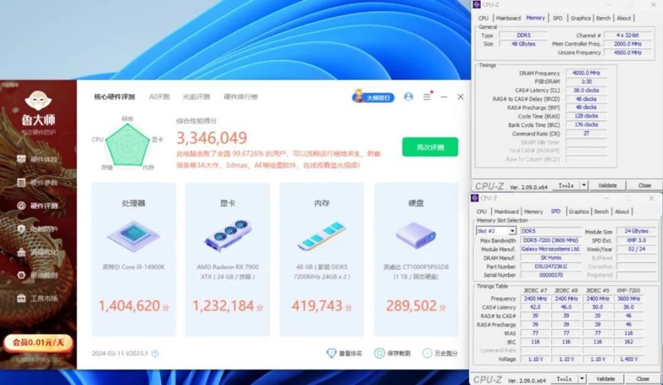Click Module Manuf. Galaxy Microsystems Ltd. field
663x385 pixels.
[x=551, y=250]
